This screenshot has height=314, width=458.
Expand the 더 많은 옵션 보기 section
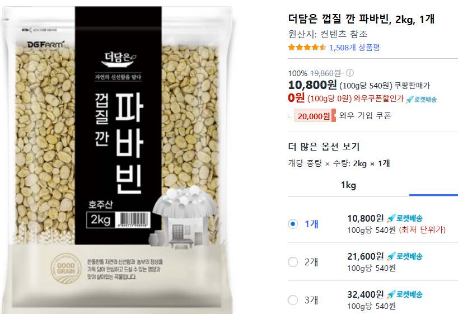324,146
